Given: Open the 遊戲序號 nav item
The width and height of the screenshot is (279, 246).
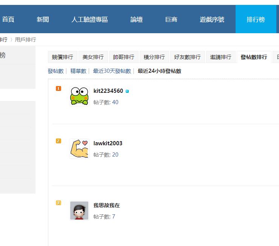Looking at the screenshot, I should [212, 20].
